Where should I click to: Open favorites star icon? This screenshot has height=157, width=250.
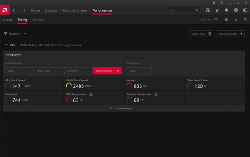217,10
